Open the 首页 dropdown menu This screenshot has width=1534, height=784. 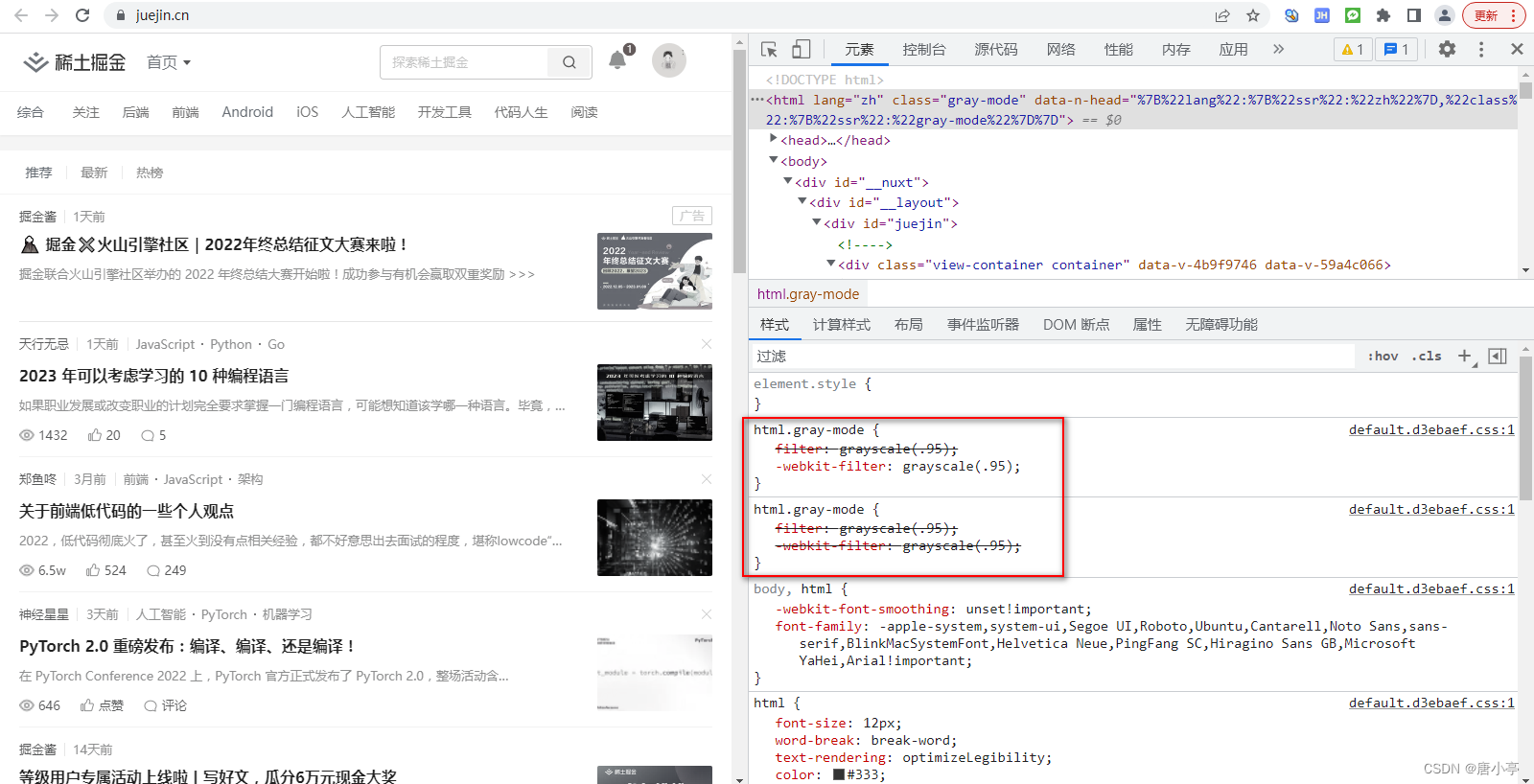click(x=169, y=62)
